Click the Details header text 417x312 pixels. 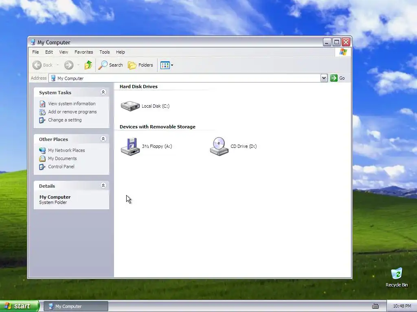(47, 186)
